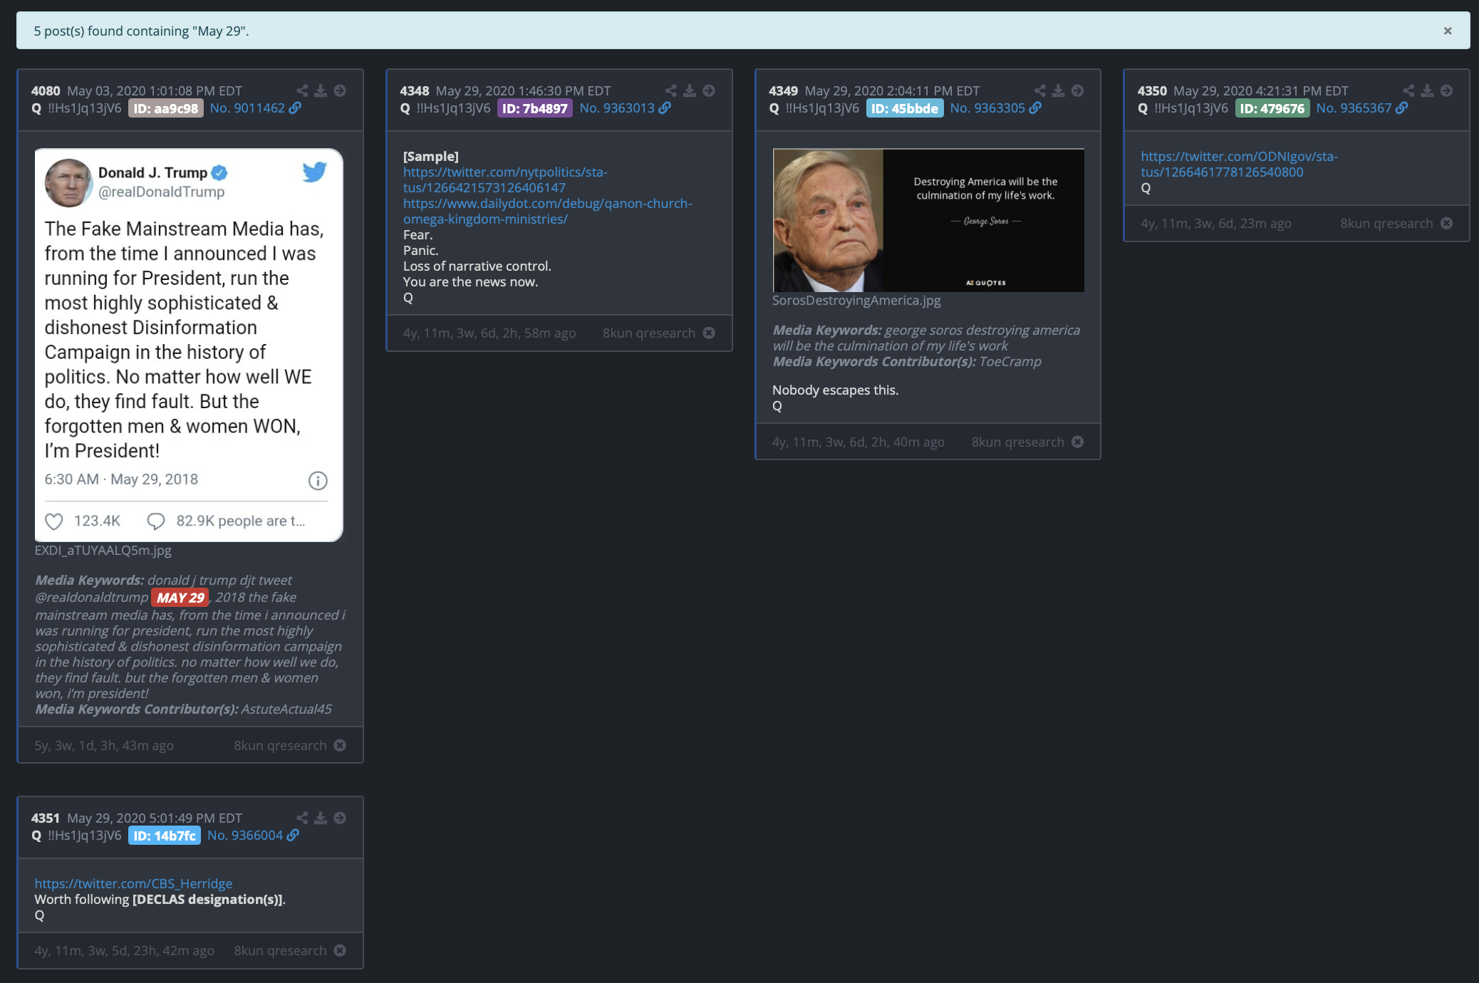This screenshot has height=983, width=1479.
Task: Filter by ID: 7b4897 badge
Action: (535, 108)
